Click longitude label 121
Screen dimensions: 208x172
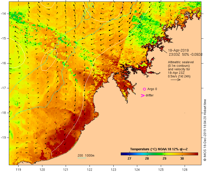tap(66, 169)
